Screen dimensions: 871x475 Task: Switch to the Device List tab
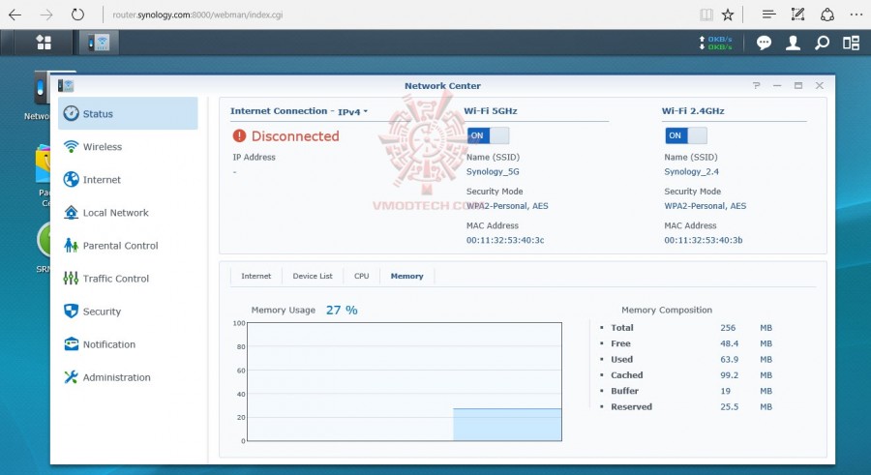pyautogui.click(x=313, y=276)
